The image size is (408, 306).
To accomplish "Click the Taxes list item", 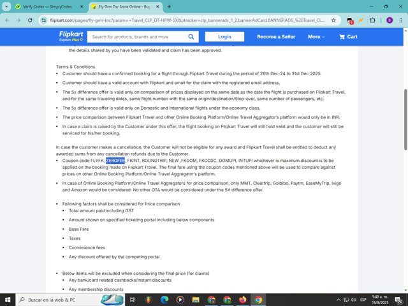I will click(x=75, y=238).
